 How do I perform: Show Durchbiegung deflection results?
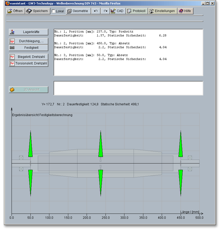tap(29, 41)
